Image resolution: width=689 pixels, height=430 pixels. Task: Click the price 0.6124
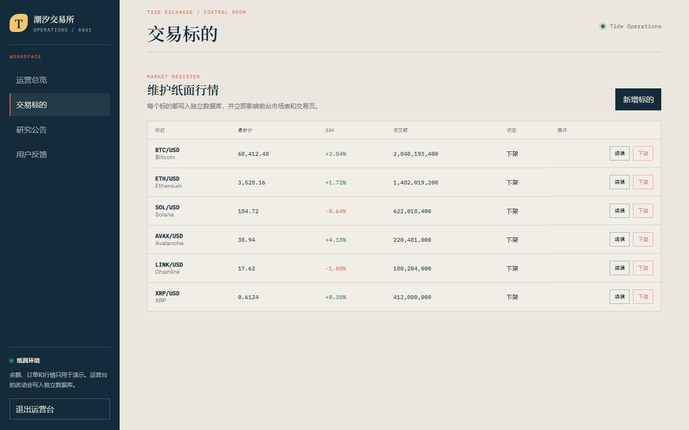[x=248, y=297]
